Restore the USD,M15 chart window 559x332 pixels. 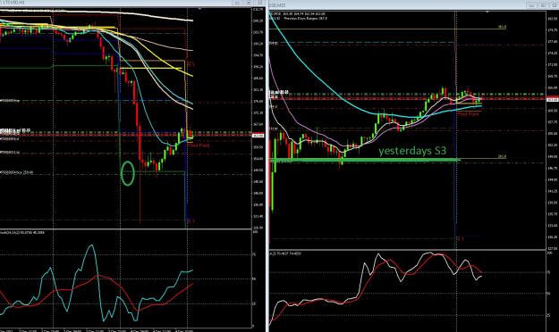tap(543, 5)
